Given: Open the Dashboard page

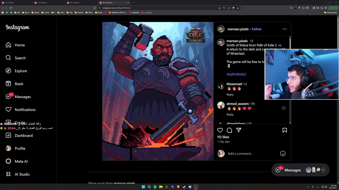Looking at the screenshot, I should [x=19, y=136].
